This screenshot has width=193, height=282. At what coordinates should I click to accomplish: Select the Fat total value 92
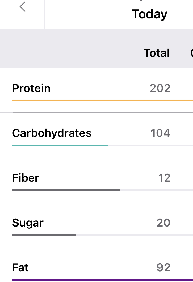pos(163,268)
